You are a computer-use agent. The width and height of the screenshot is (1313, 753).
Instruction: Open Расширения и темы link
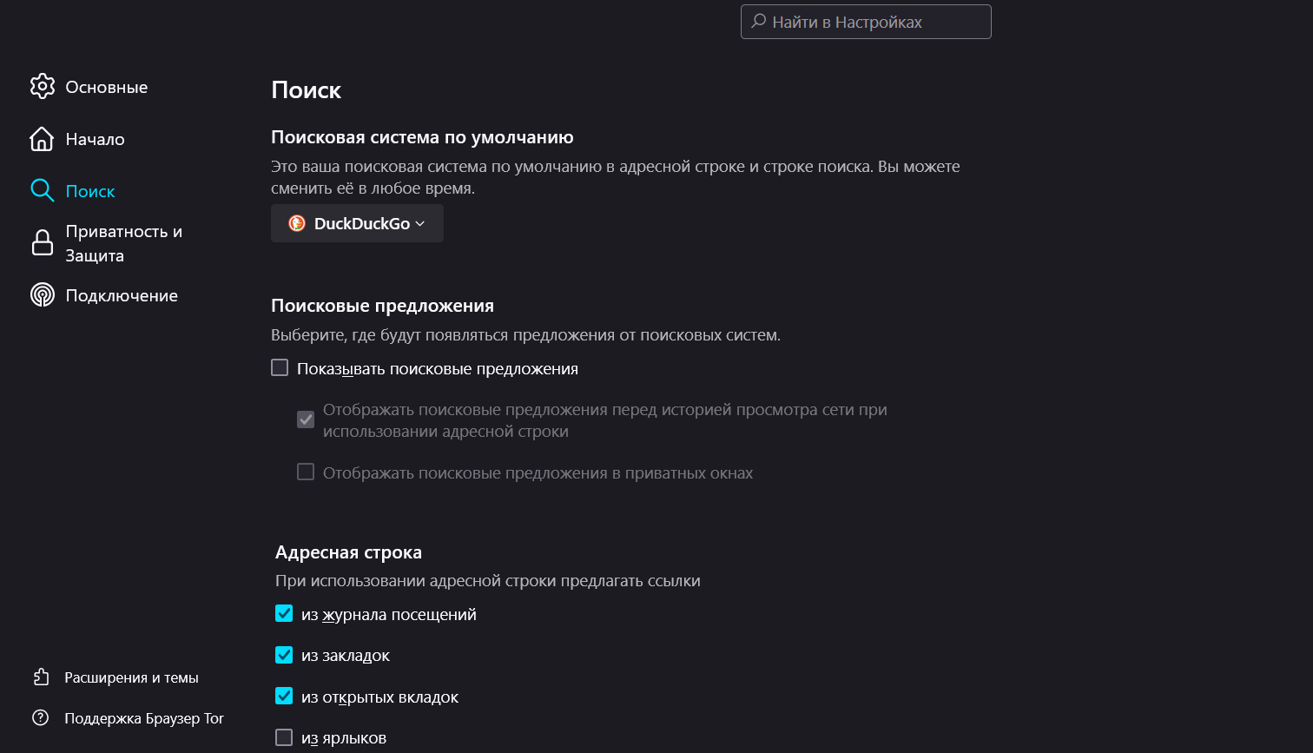pyautogui.click(x=131, y=677)
